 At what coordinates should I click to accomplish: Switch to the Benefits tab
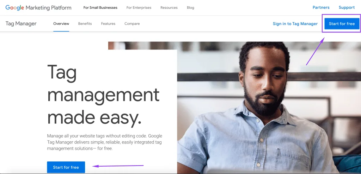point(85,24)
